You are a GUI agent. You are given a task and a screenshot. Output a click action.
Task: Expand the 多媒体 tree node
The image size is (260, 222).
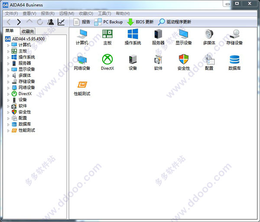8,76
